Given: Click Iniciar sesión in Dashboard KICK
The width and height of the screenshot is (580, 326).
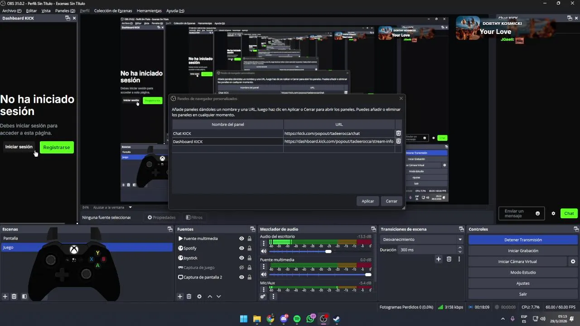Looking at the screenshot, I should [x=19, y=147].
